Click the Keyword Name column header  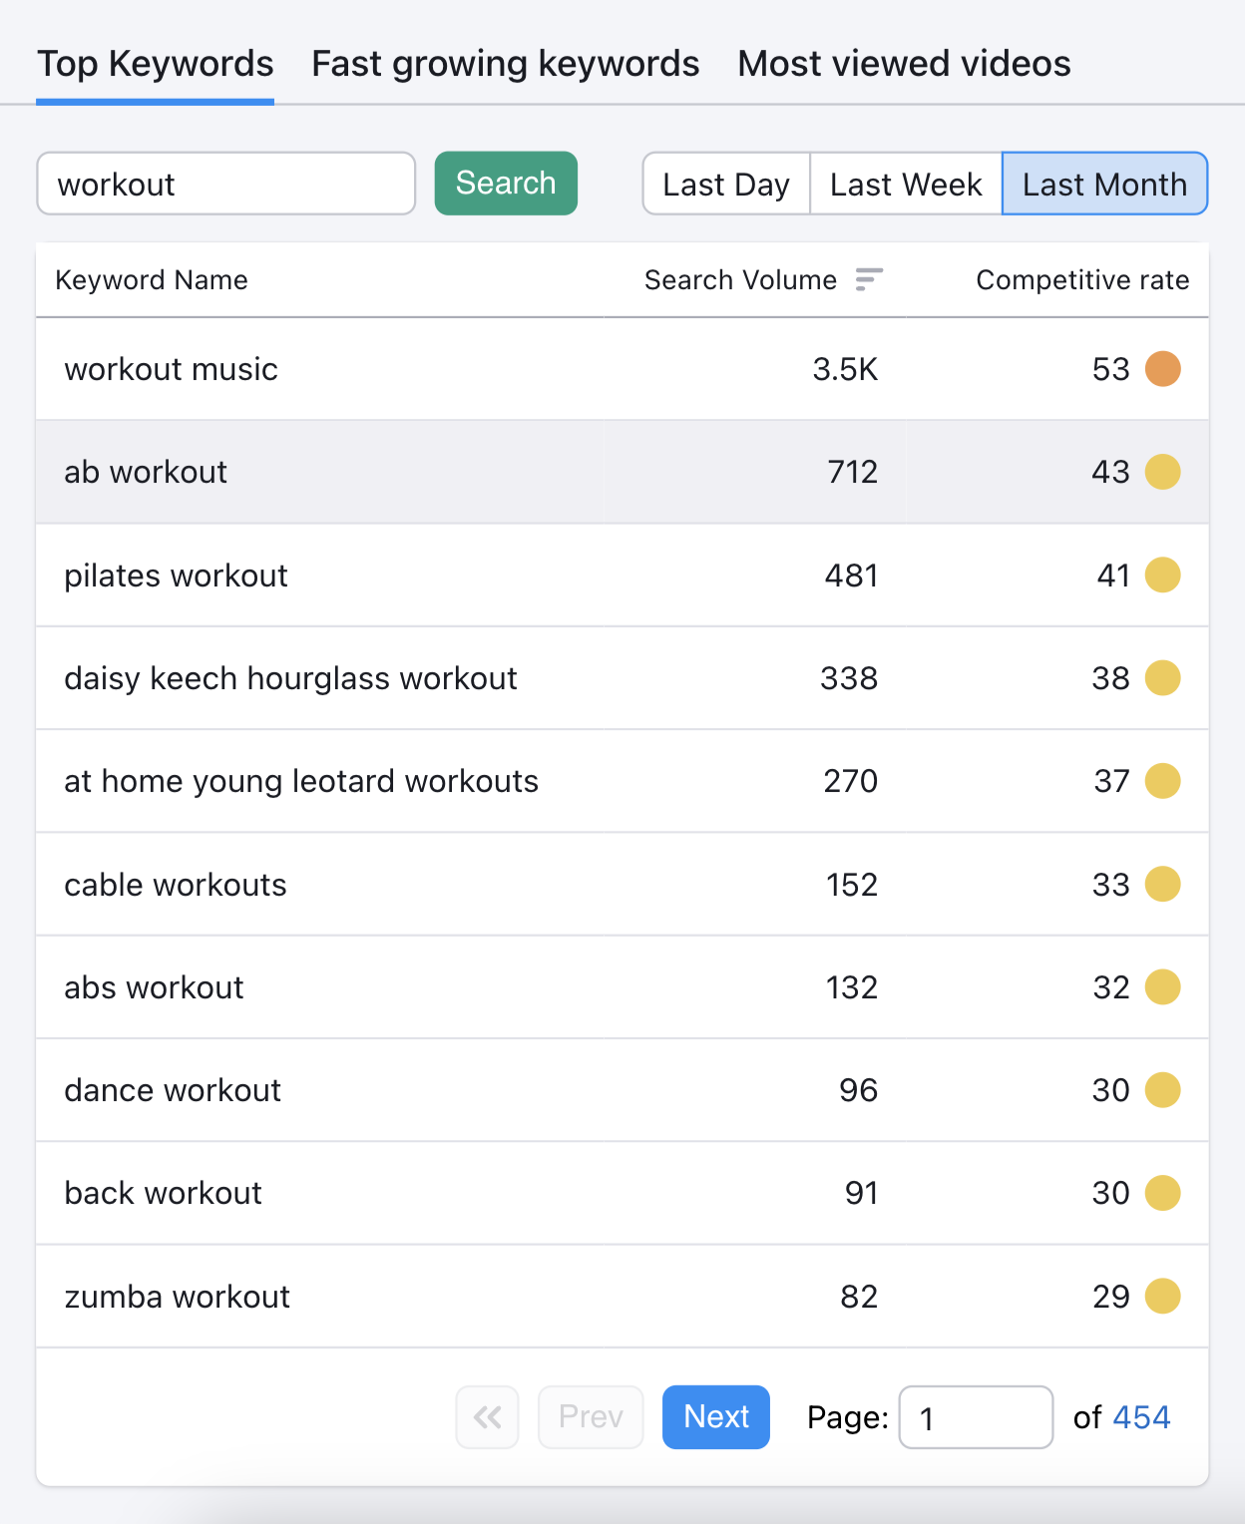click(152, 280)
